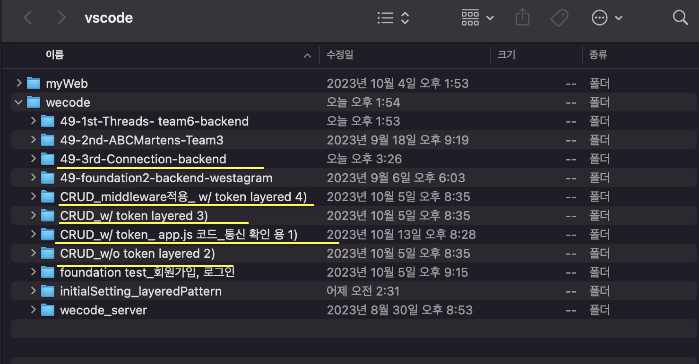This screenshot has height=364, width=699.
Task: Select CRUD_w/o token layered 2) name
Action: tap(138, 254)
